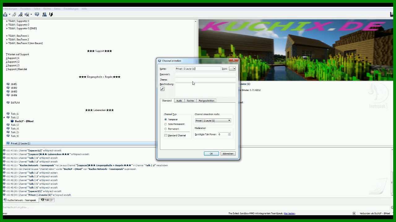This screenshot has height=222, width=396.
Task: Open the dropdown arrow beside the mute speakers icon
Action: click(x=31, y=14)
